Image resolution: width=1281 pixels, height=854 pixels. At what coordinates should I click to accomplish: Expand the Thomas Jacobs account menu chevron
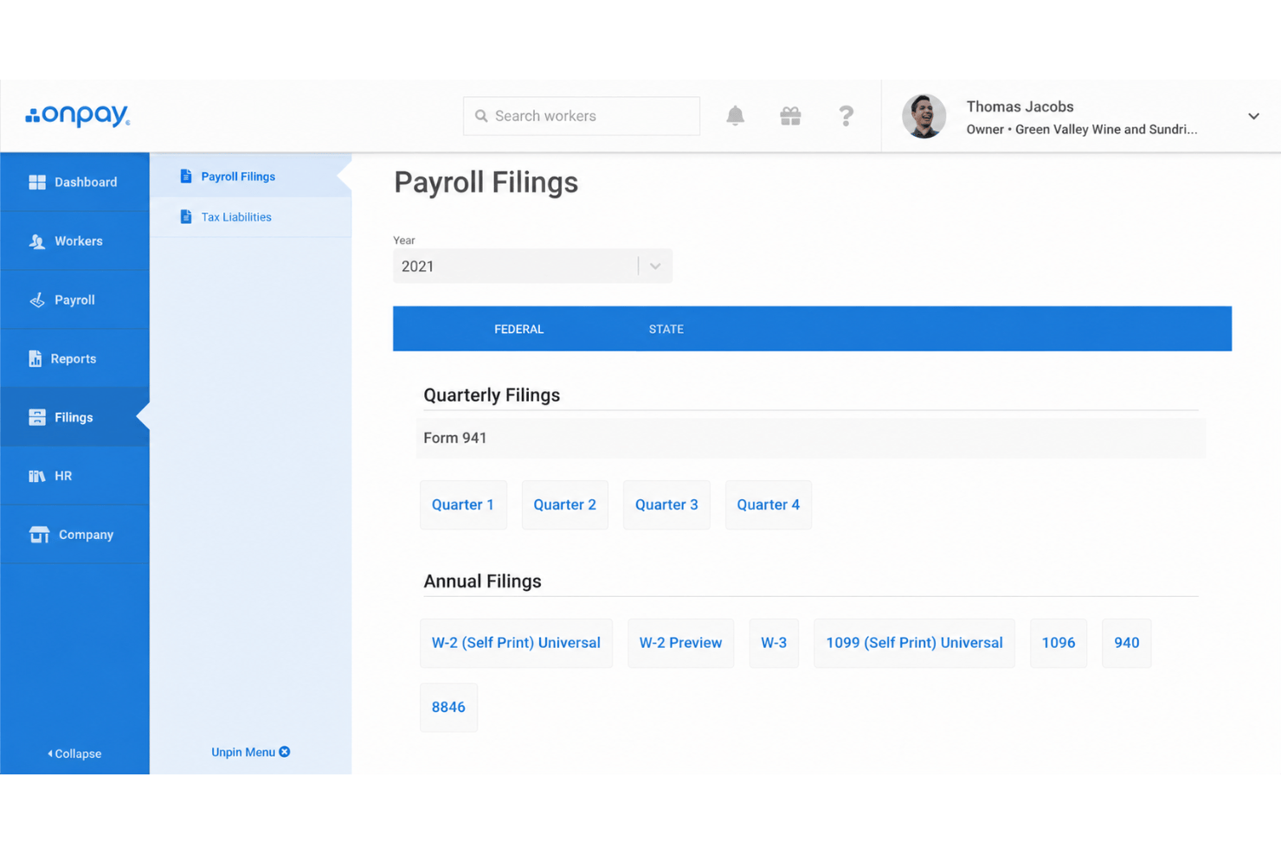pos(1253,116)
